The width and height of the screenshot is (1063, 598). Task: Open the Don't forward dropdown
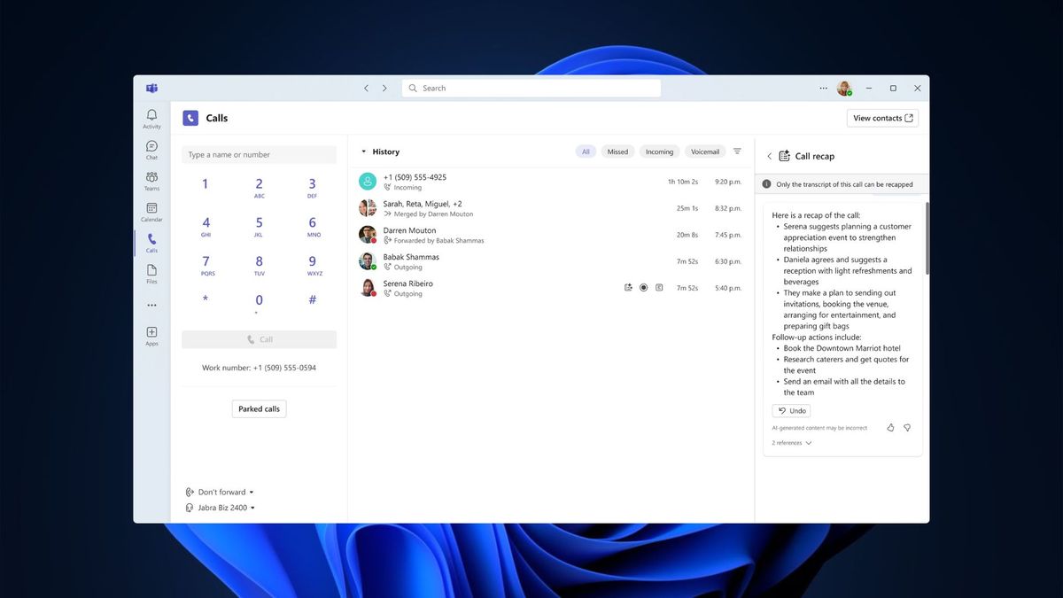[220, 492]
